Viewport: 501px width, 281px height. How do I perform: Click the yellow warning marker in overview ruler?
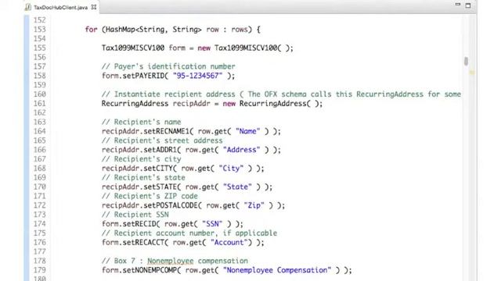[x=471, y=73]
